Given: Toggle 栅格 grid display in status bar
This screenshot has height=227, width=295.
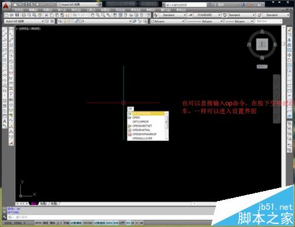Looking at the screenshot, I should 53,223.
